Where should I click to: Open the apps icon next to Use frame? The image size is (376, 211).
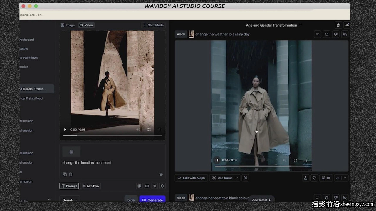[x=246, y=178]
